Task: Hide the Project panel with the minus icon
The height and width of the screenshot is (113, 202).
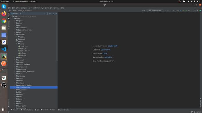Action: (x=56, y=13)
